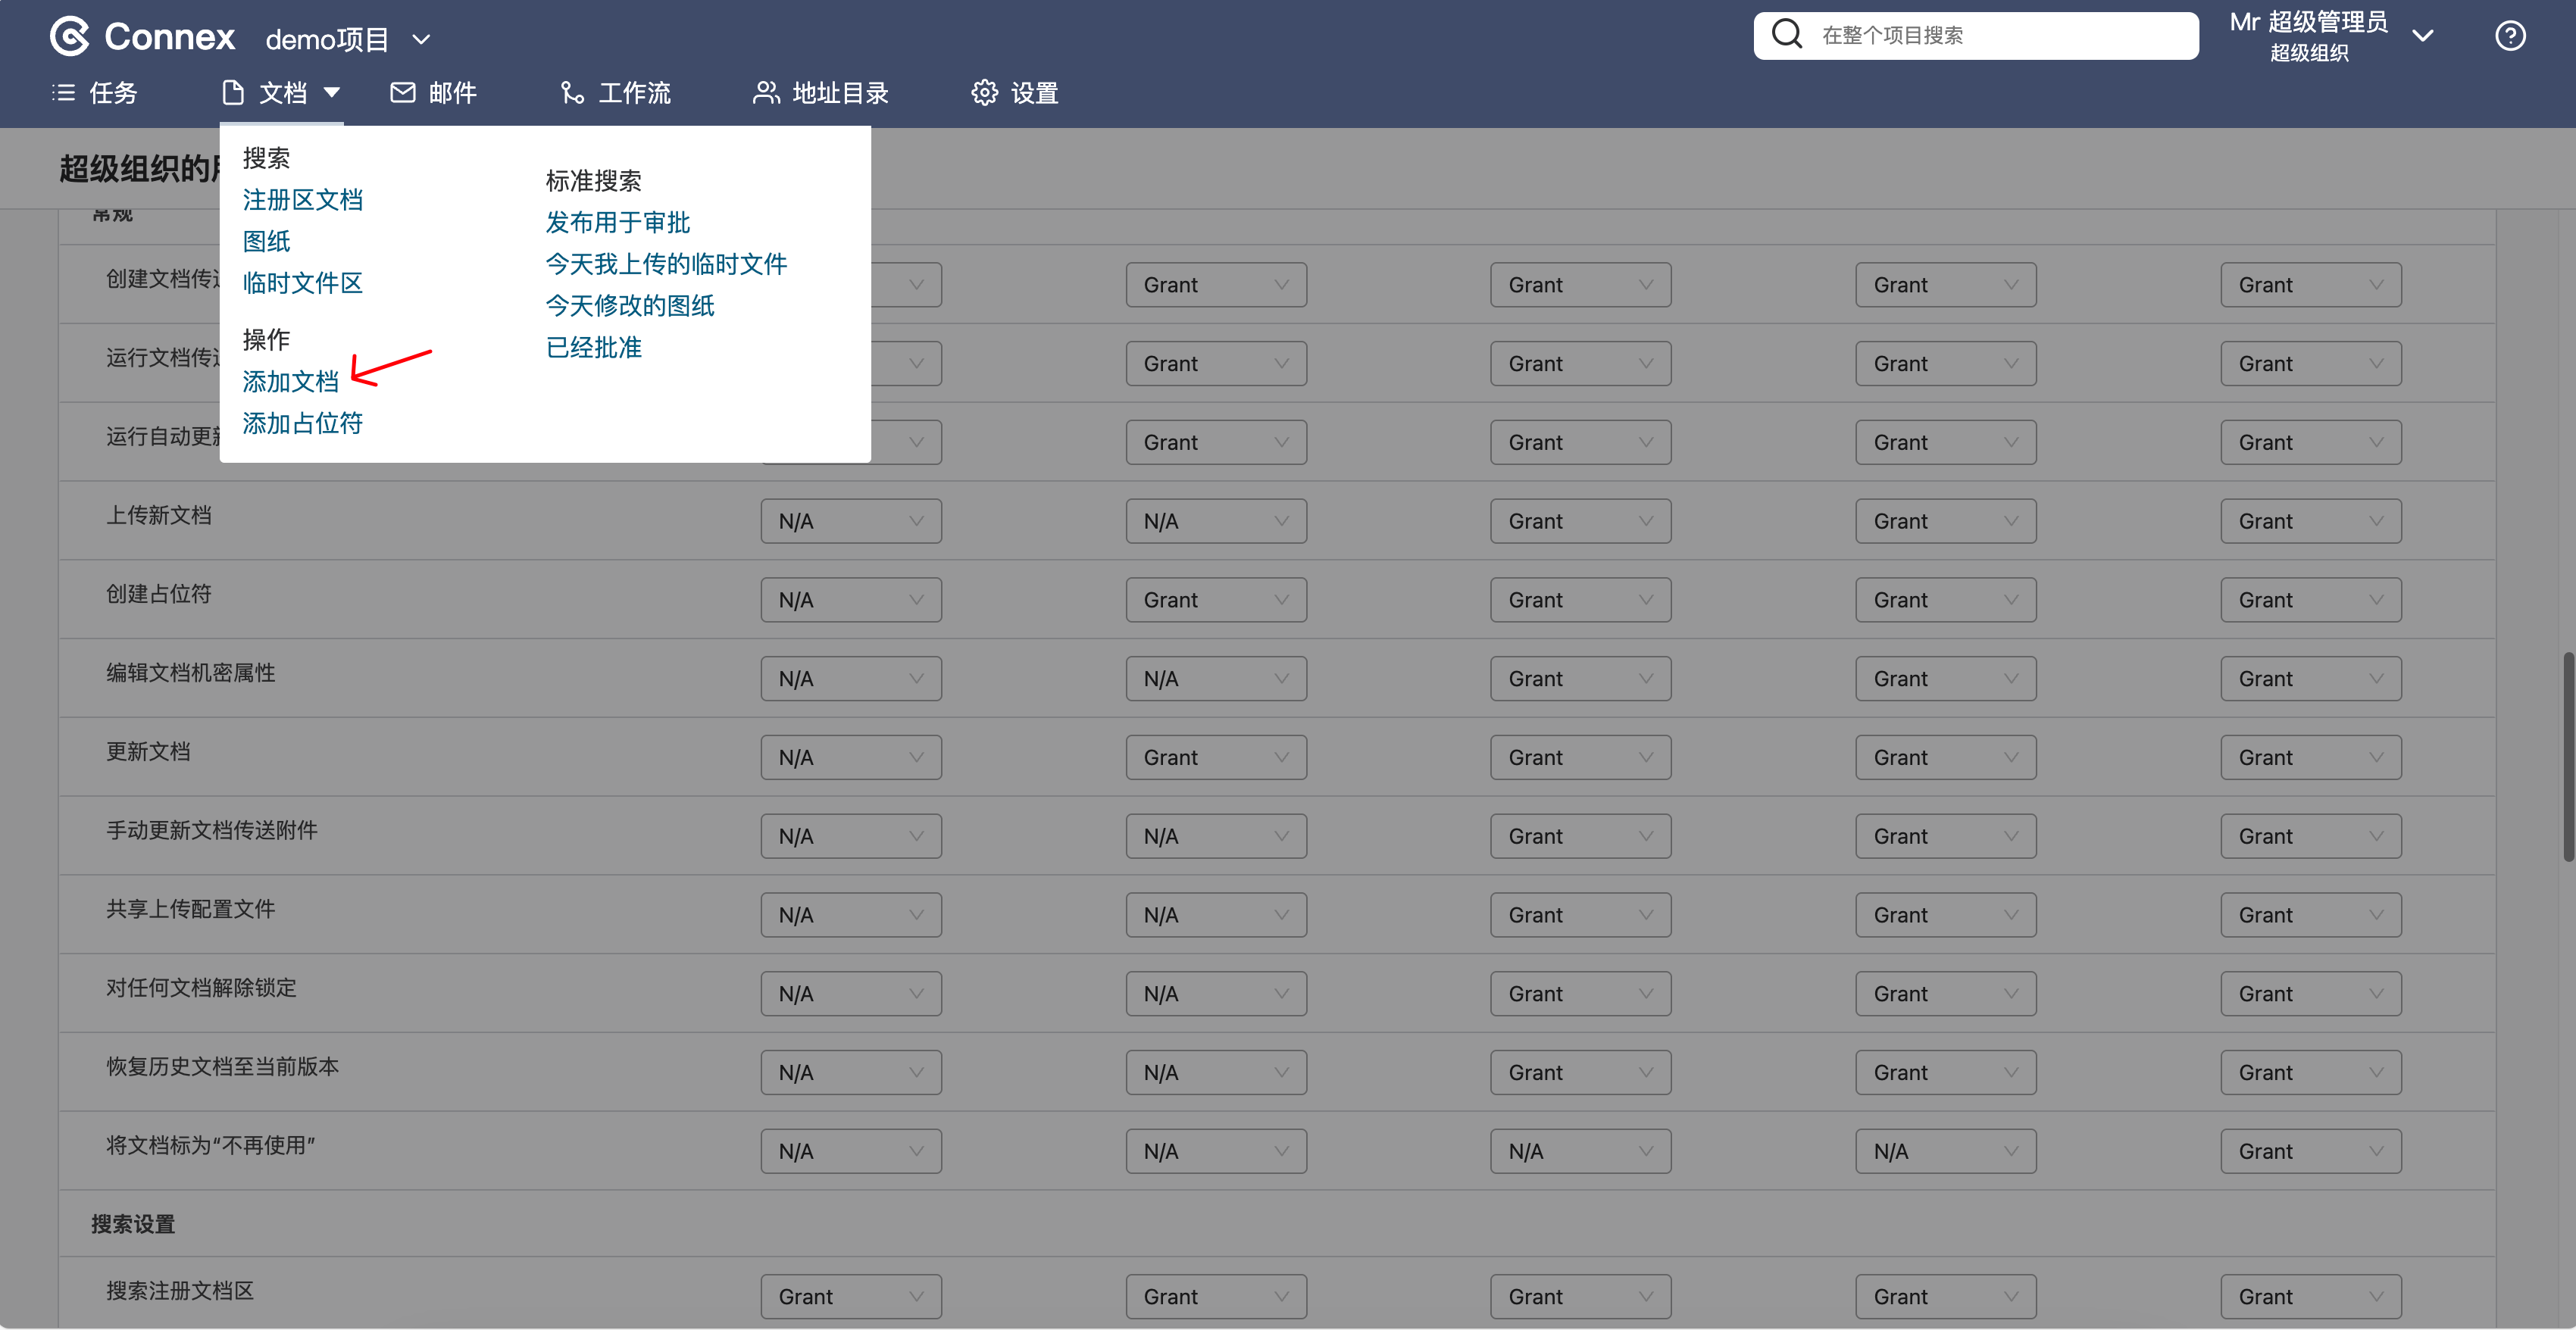Click the mail envelope icon
Viewport: 2576px width, 1330px height.
402,93
